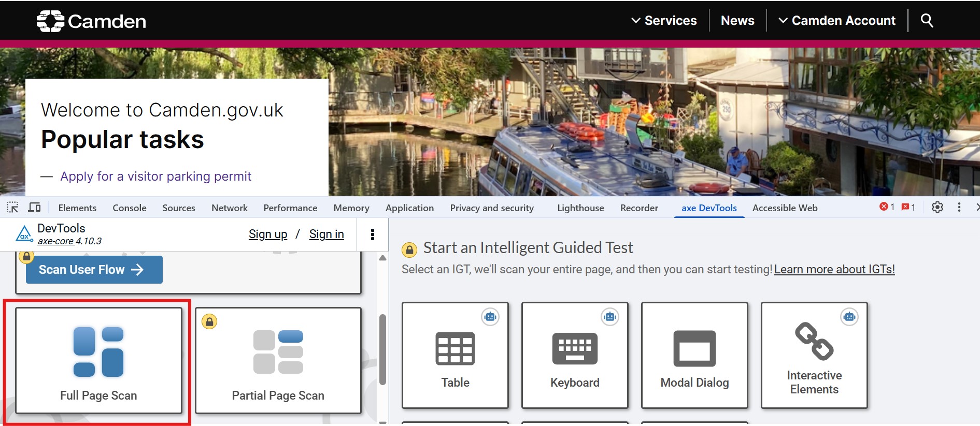Switch to the Accessible Web tab

(x=785, y=208)
